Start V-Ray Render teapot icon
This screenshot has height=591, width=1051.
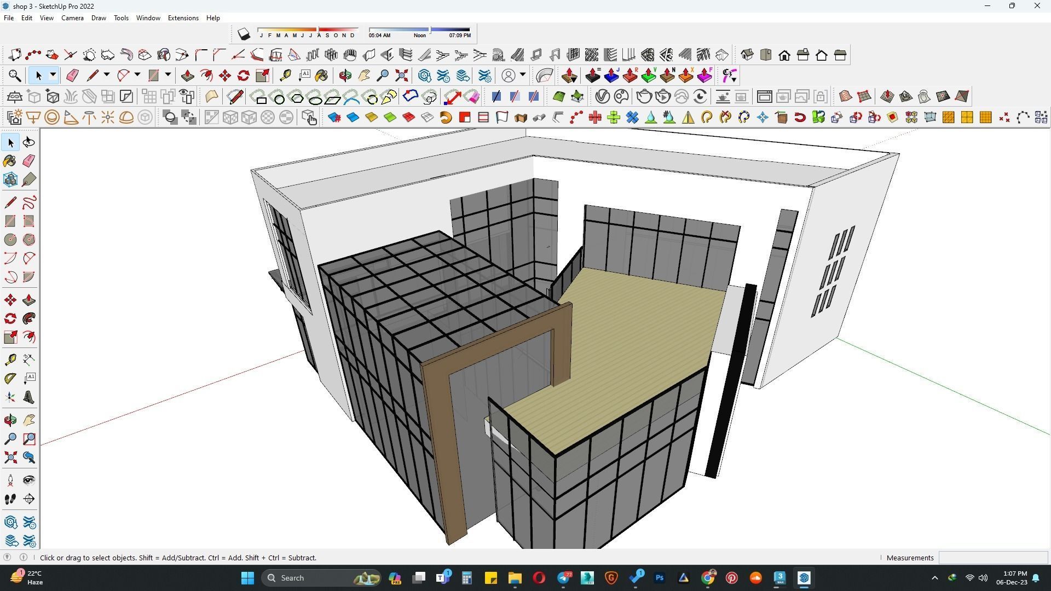pos(644,97)
